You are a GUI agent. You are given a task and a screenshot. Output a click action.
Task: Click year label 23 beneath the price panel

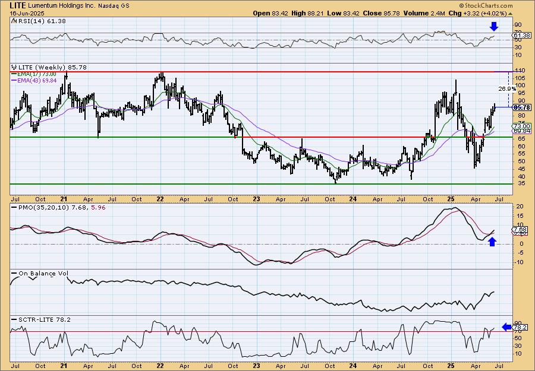[x=257, y=199]
